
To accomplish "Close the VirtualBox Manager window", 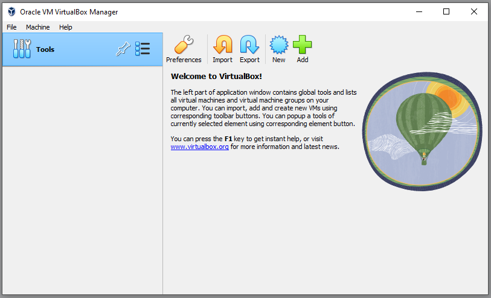I will [474, 11].
